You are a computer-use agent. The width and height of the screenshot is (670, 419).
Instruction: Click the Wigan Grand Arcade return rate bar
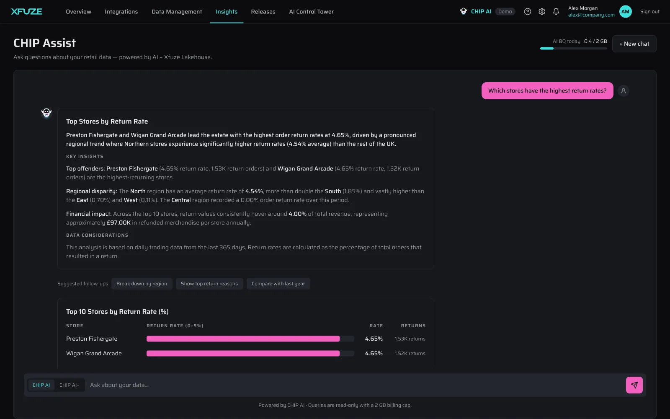[x=250, y=353]
